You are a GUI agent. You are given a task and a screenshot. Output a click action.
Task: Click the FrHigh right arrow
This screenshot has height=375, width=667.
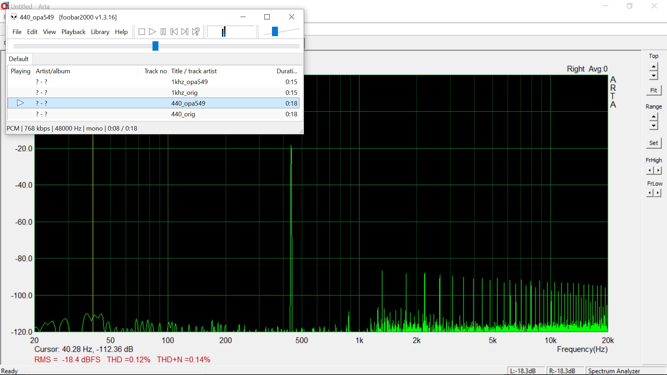[x=658, y=170]
